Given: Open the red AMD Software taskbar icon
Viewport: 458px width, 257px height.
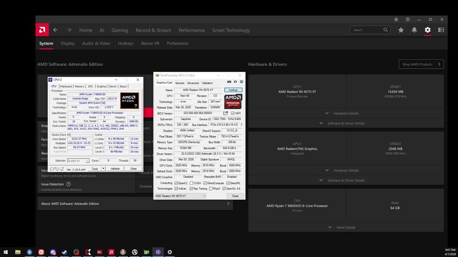Looking at the screenshot, I should (111, 252).
